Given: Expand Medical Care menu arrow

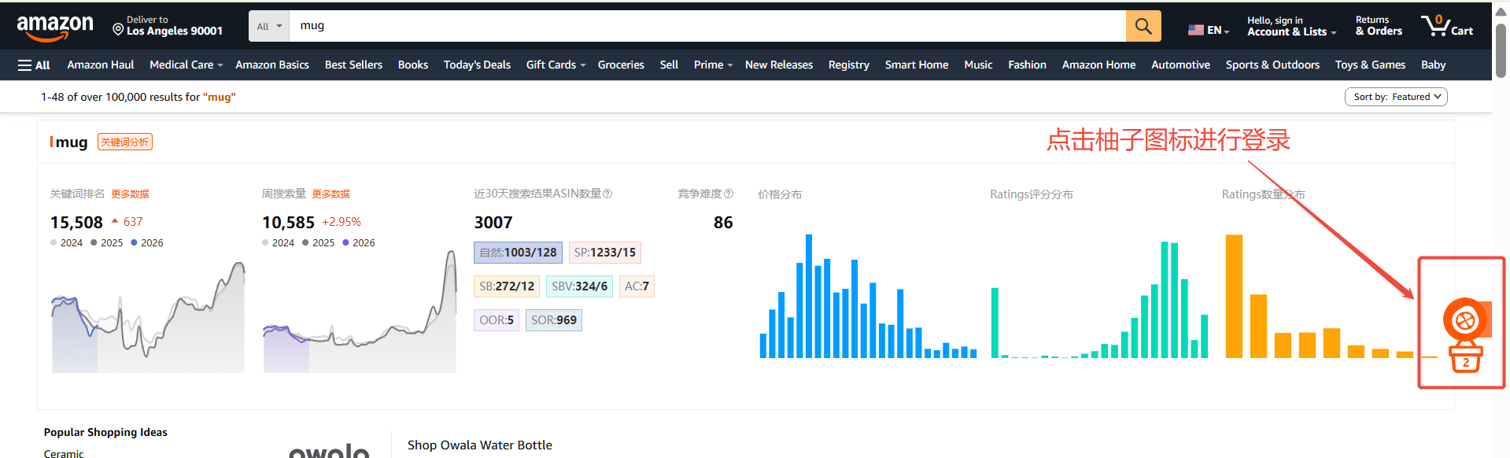Looking at the screenshot, I should coord(220,65).
